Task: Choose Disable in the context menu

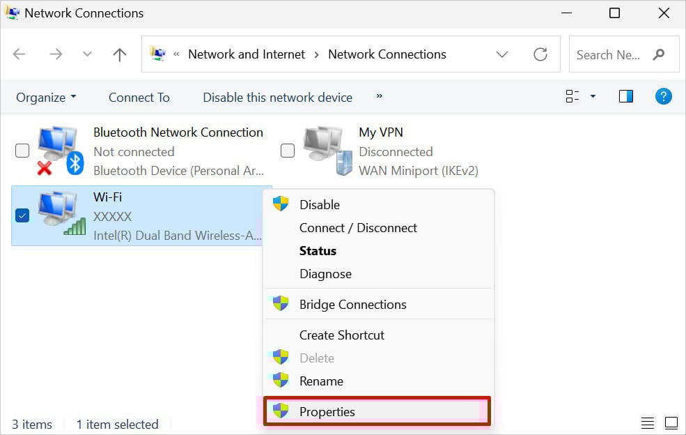Action: [320, 204]
